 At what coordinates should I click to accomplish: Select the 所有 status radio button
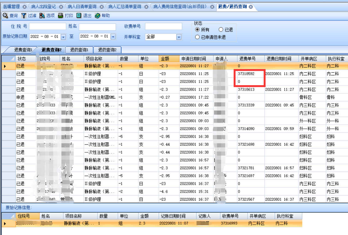coord(197,30)
